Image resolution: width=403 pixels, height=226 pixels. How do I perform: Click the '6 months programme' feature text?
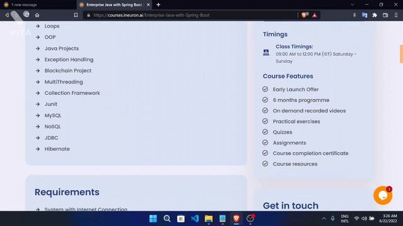click(301, 100)
